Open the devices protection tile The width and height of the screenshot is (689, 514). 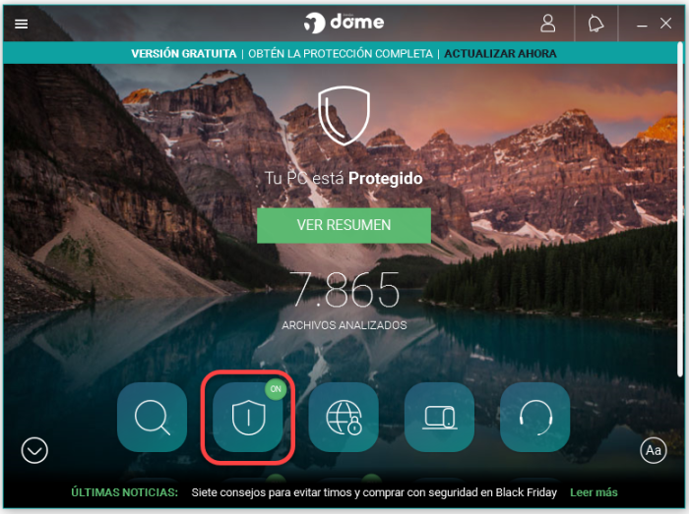coord(439,417)
